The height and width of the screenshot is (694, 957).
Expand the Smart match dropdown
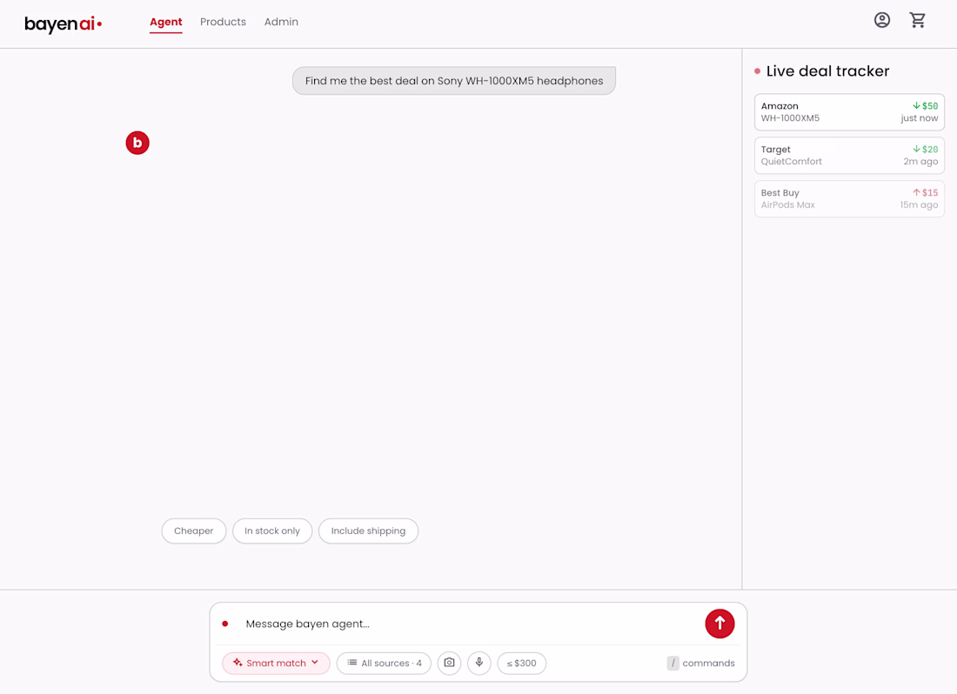point(276,663)
